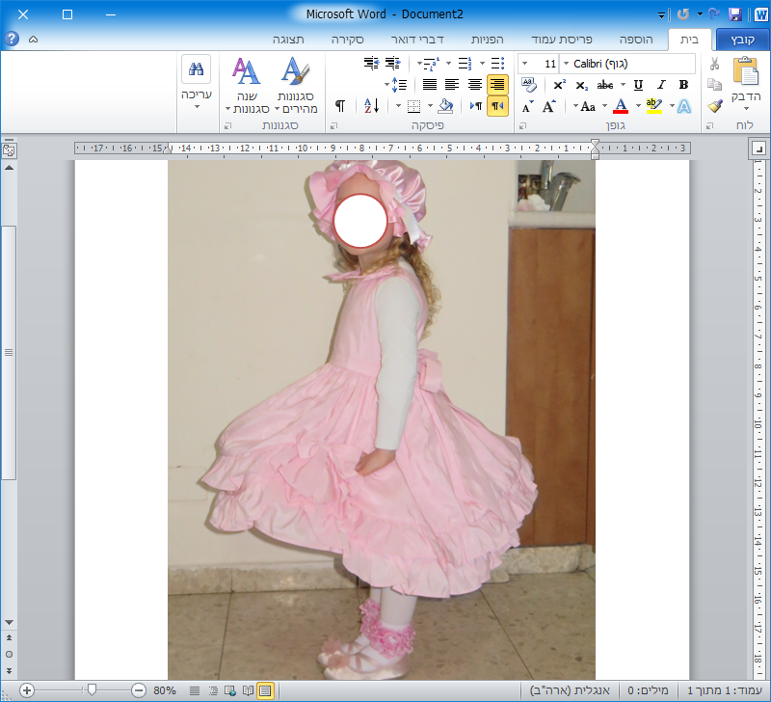Apply yellow text highlight color

pos(654,106)
